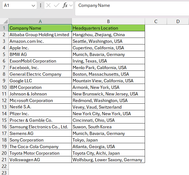Select cell Alibaba Group Holding Limited
This screenshot has height=175, width=189.
pos(40,35)
